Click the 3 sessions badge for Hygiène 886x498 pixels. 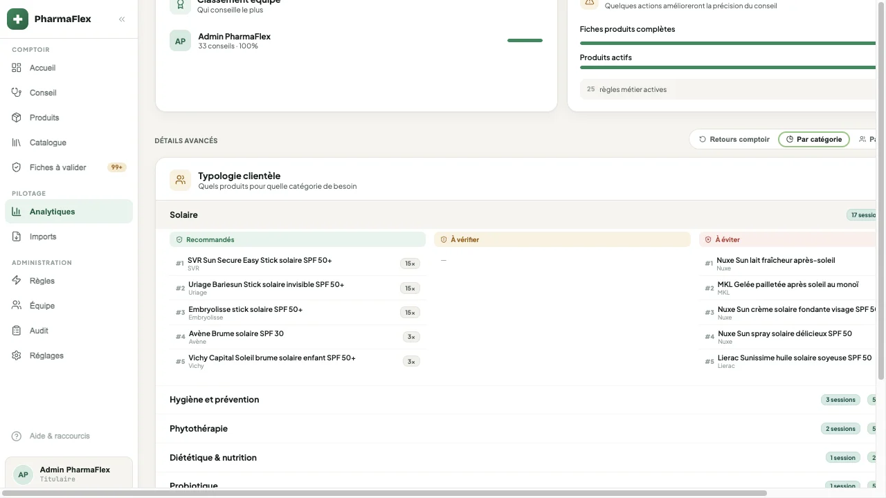click(840, 400)
